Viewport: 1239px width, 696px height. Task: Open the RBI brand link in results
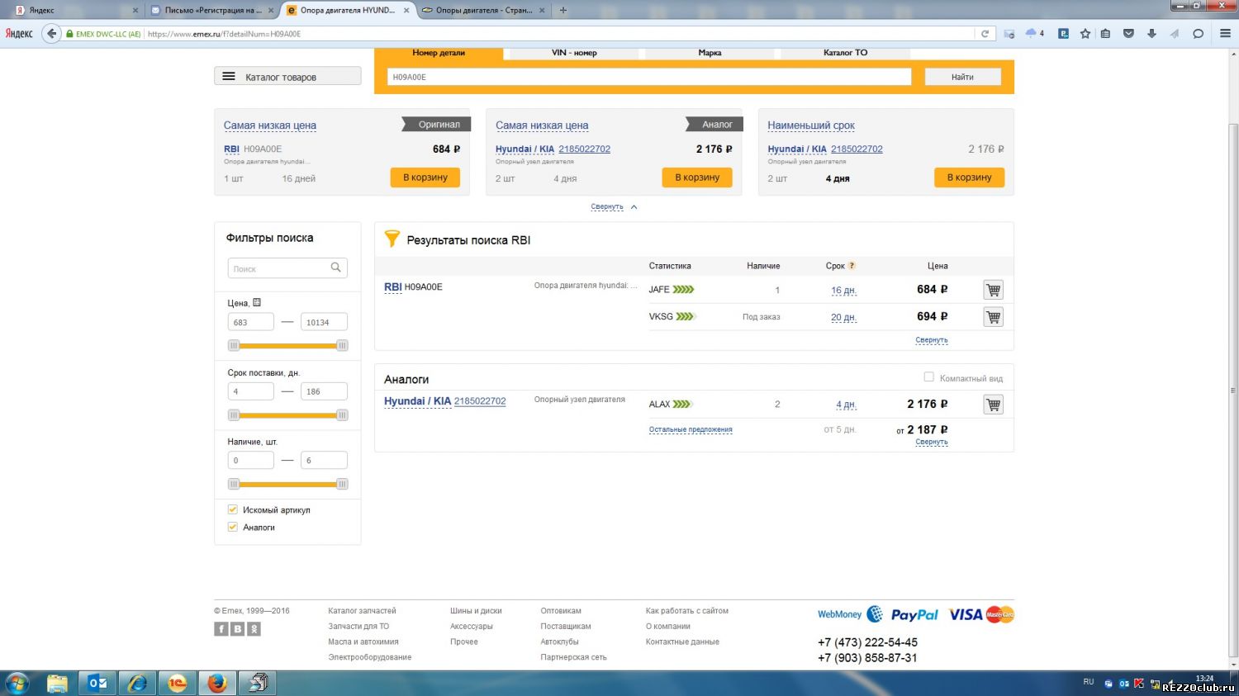point(392,287)
